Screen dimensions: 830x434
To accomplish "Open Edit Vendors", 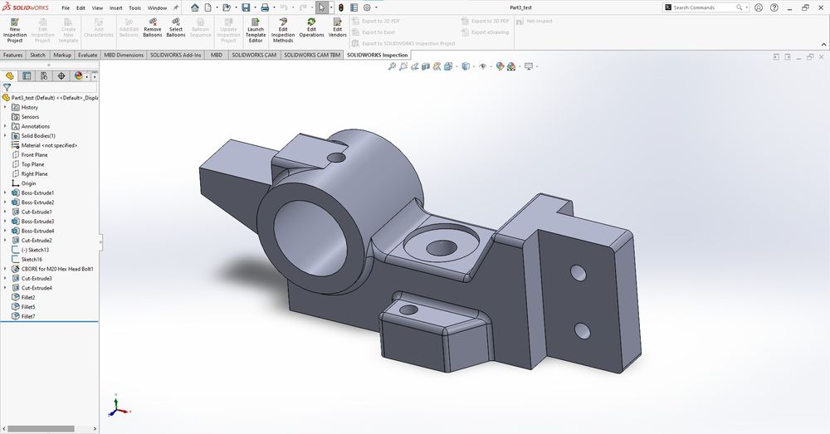I will (337, 27).
